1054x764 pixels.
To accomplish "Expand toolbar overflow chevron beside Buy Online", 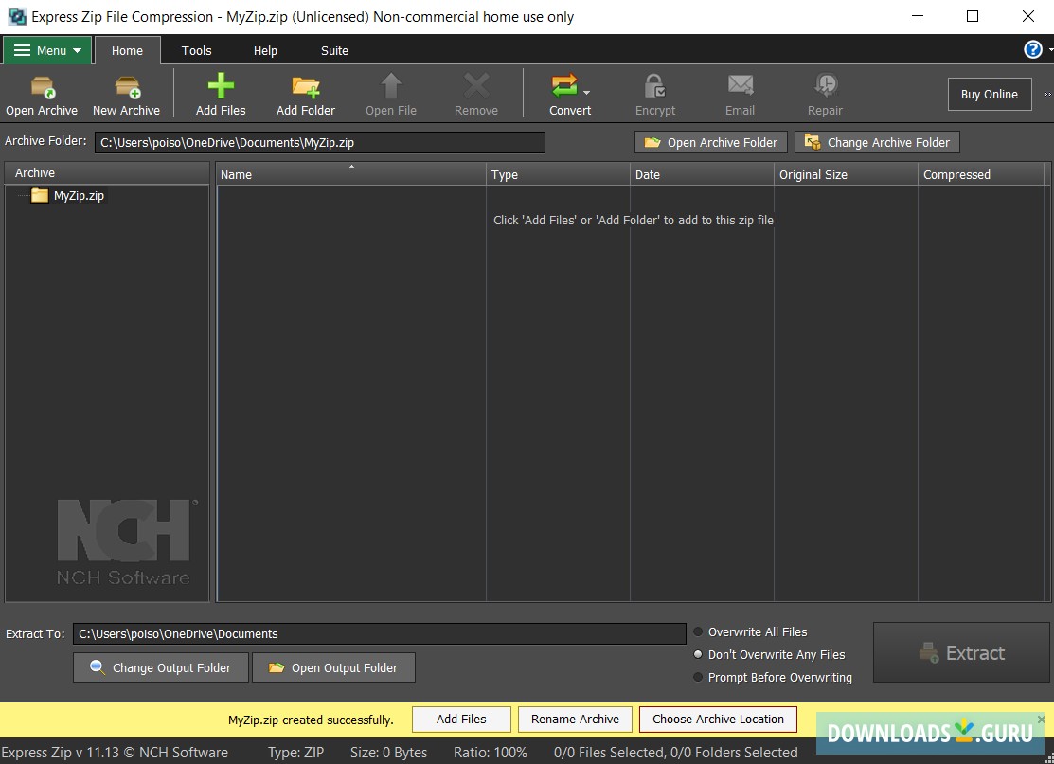I will 1047,94.
